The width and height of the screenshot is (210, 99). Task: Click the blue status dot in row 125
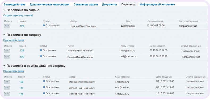41,56
